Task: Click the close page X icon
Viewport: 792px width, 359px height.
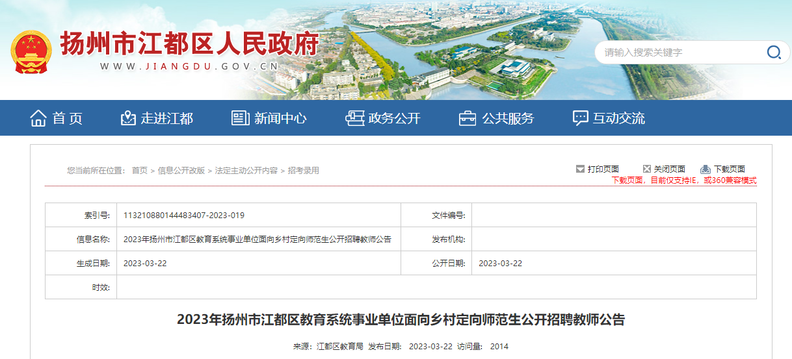Action: [647, 169]
